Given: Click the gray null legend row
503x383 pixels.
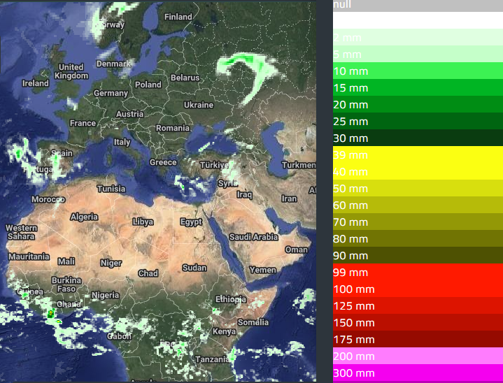Looking at the screenshot, I should pyautogui.click(x=418, y=6).
